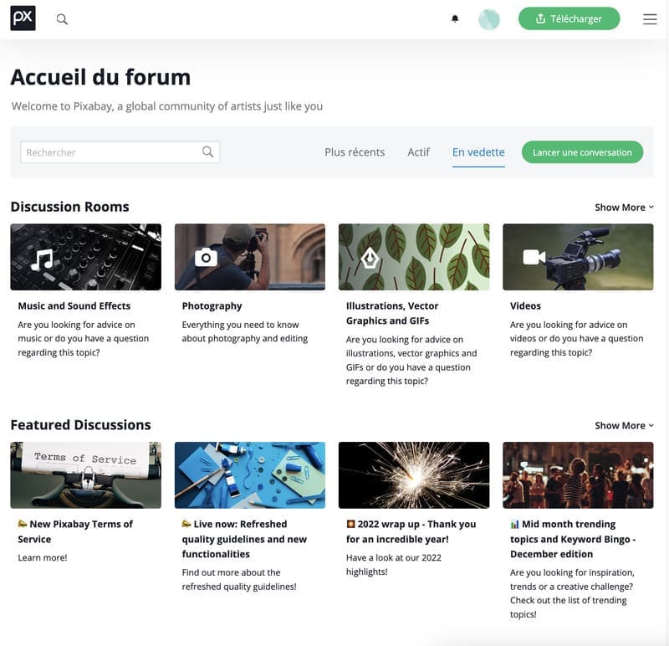Open search via the magnifier icon top bar
The image size is (669, 646).
tap(62, 18)
